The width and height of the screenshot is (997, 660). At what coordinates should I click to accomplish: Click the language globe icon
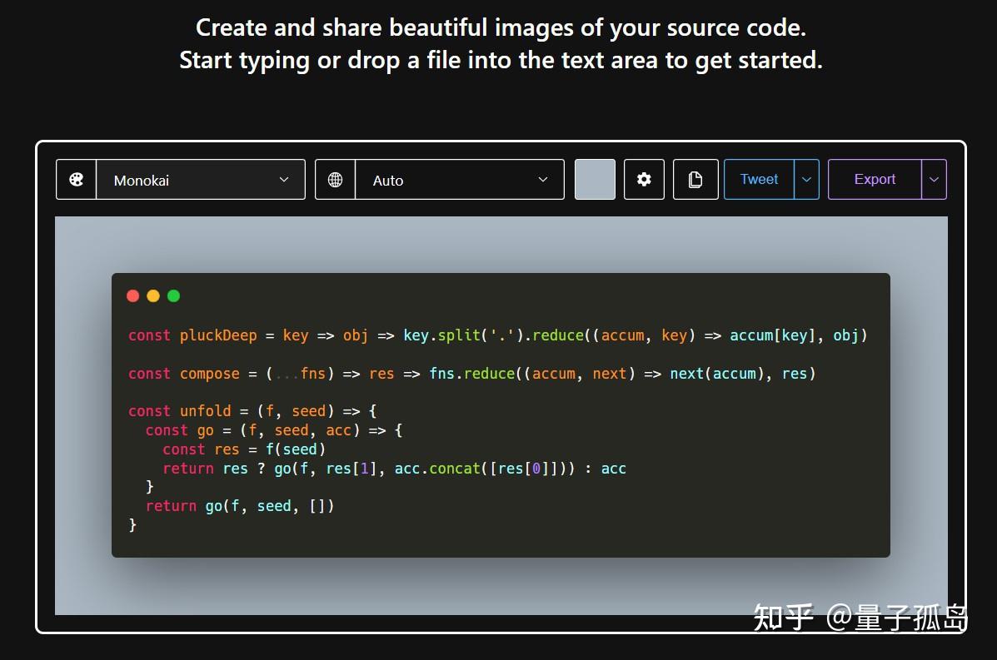pos(335,180)
